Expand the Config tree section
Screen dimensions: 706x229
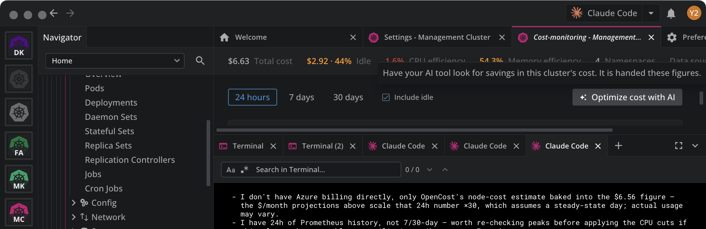[74, 203]
